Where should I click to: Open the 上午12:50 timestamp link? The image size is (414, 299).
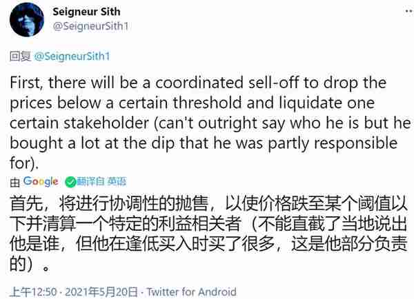33,292
